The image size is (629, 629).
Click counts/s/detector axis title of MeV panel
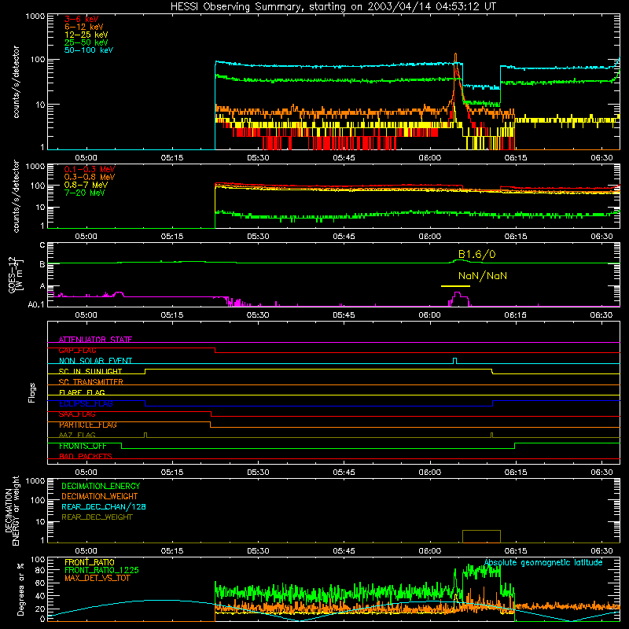tap(16, 197)
